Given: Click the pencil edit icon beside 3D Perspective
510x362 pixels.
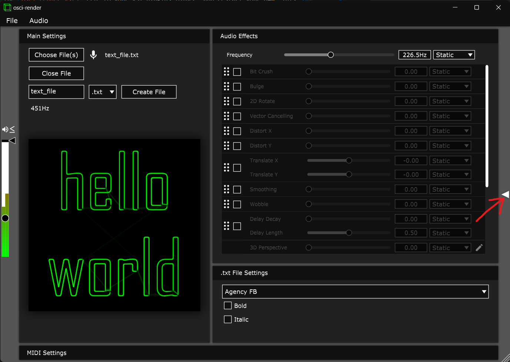Looking at the screenshot, I should 479,248.
